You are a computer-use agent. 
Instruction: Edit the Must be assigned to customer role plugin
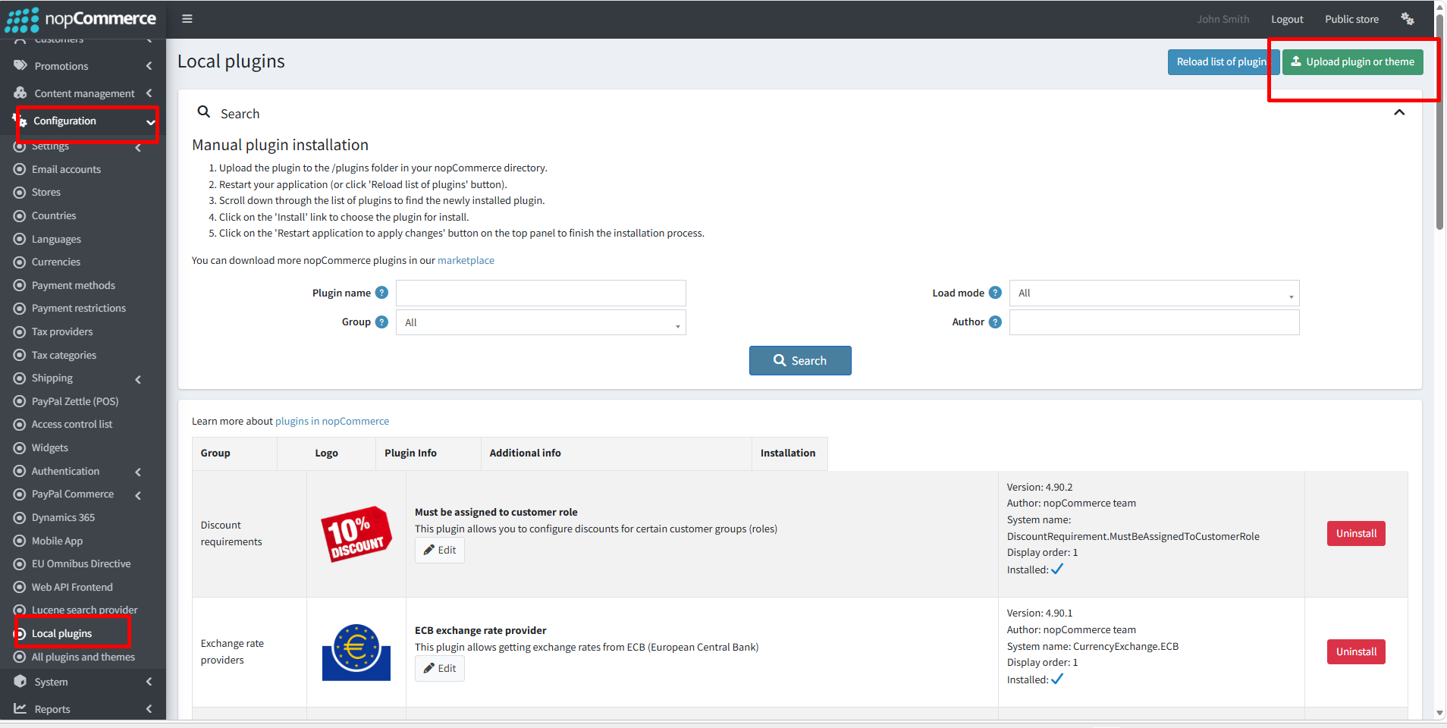coord(440,550)
